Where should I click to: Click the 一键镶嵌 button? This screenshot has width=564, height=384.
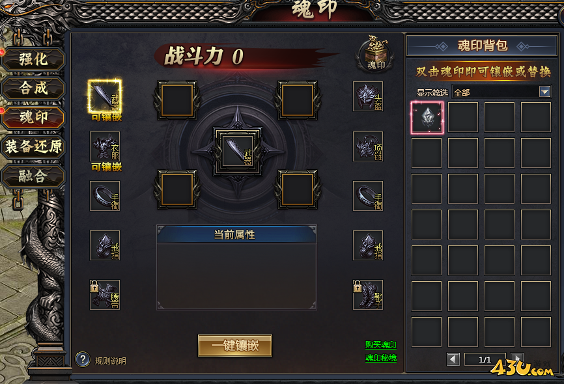235,346
